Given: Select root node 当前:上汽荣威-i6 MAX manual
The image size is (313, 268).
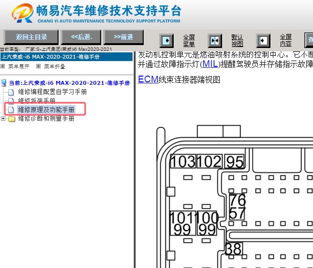Looking at the screenshot, I should point(69,83).
